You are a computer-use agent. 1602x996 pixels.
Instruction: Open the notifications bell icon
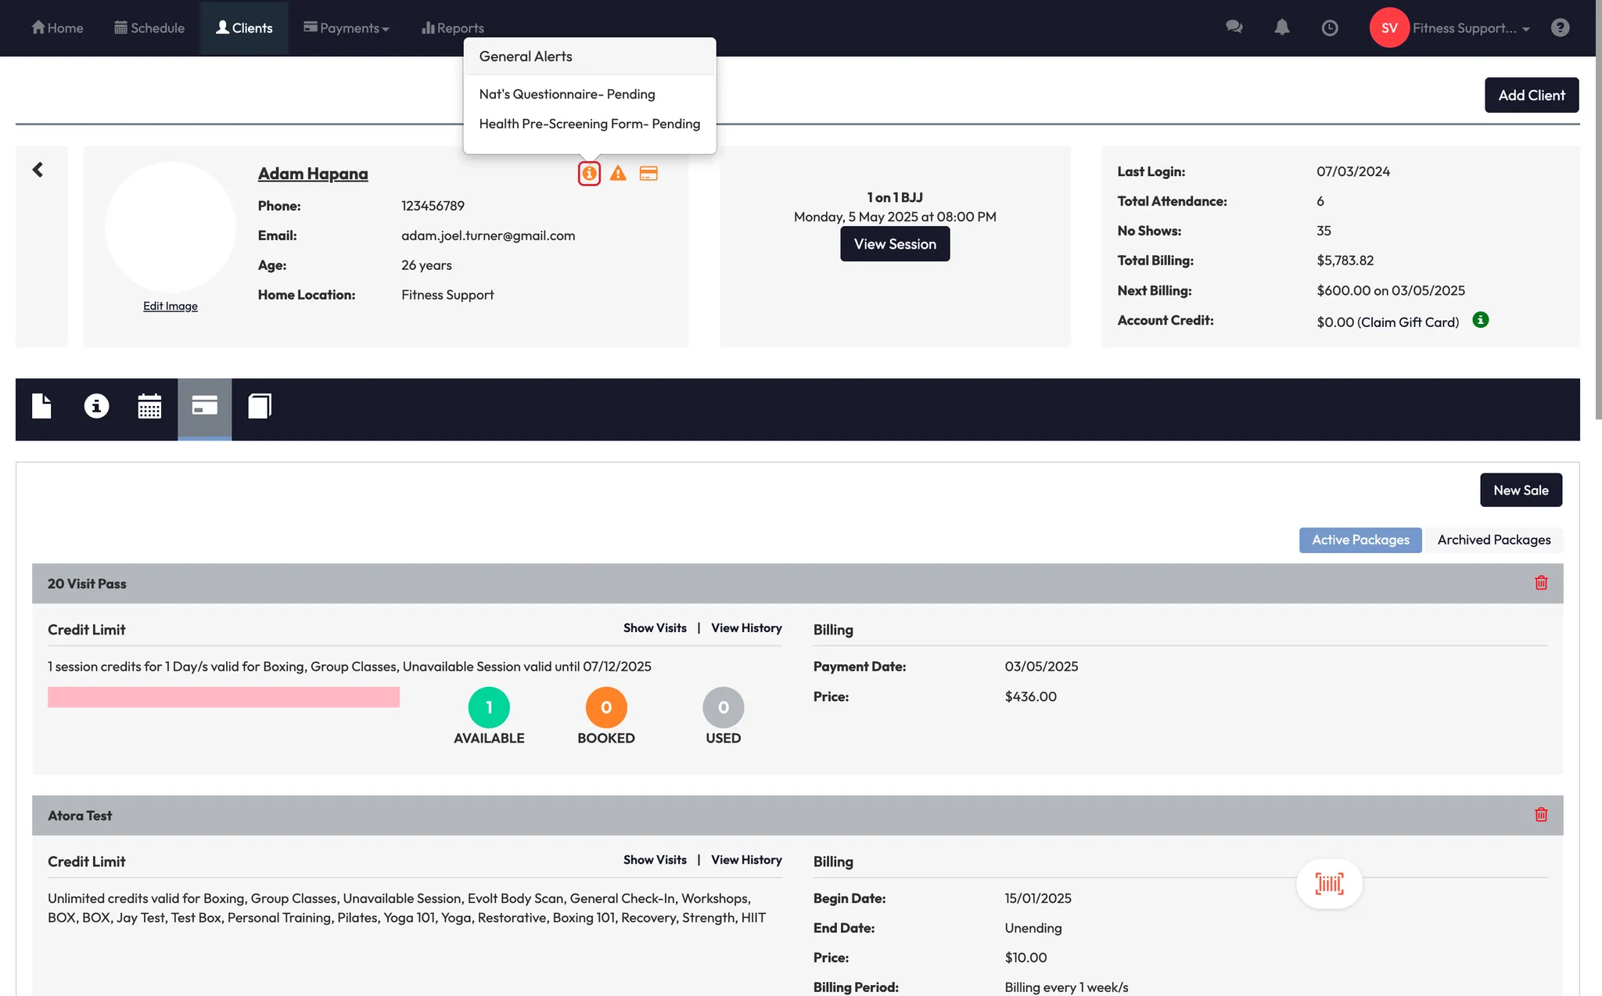(1281, 27)
